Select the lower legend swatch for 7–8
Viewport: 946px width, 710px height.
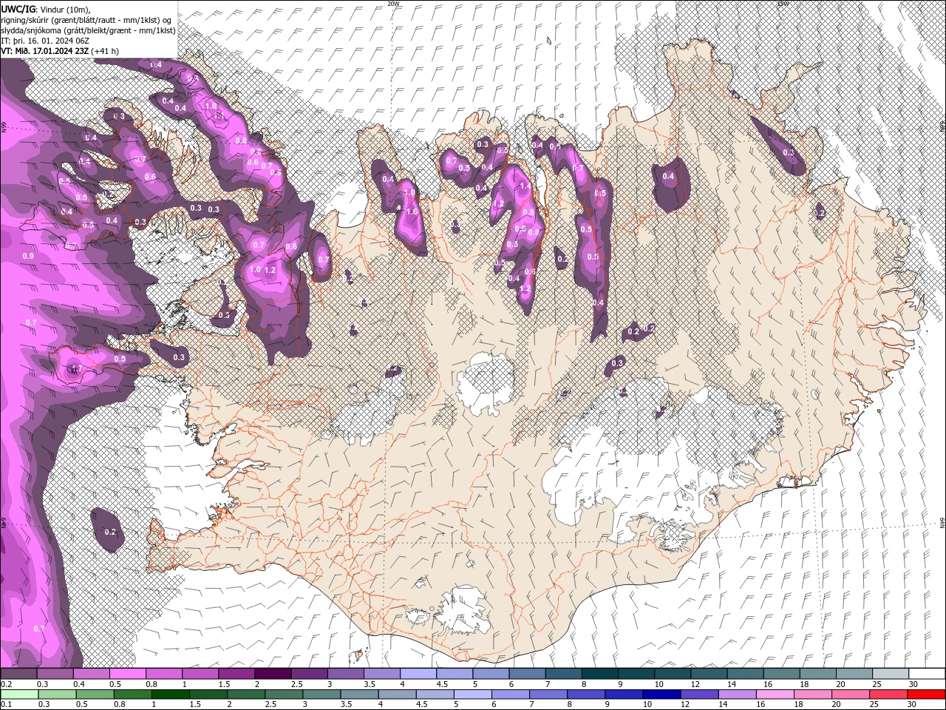coord(547,694)
